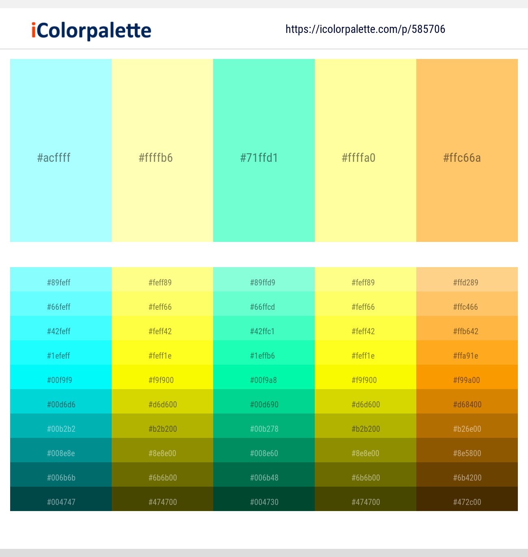This screenshot has height=557, width=528.
Task: Select the large #ffc66a orange swatch
Action: pos(466,150)
